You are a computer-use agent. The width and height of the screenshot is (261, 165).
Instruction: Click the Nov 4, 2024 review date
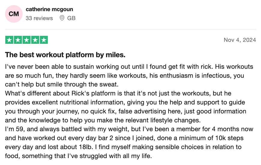(240, 40)
